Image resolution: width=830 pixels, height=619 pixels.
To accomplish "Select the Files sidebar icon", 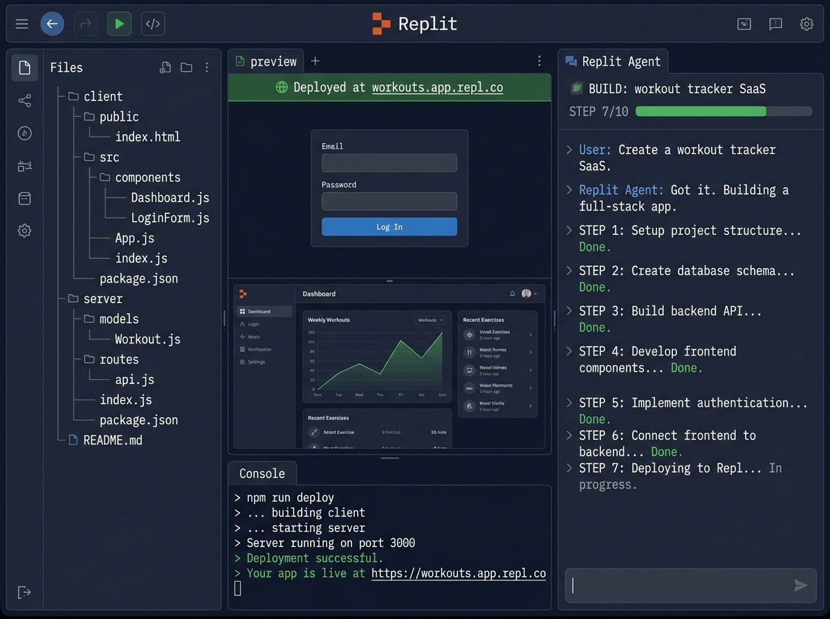I will point(25,68).
